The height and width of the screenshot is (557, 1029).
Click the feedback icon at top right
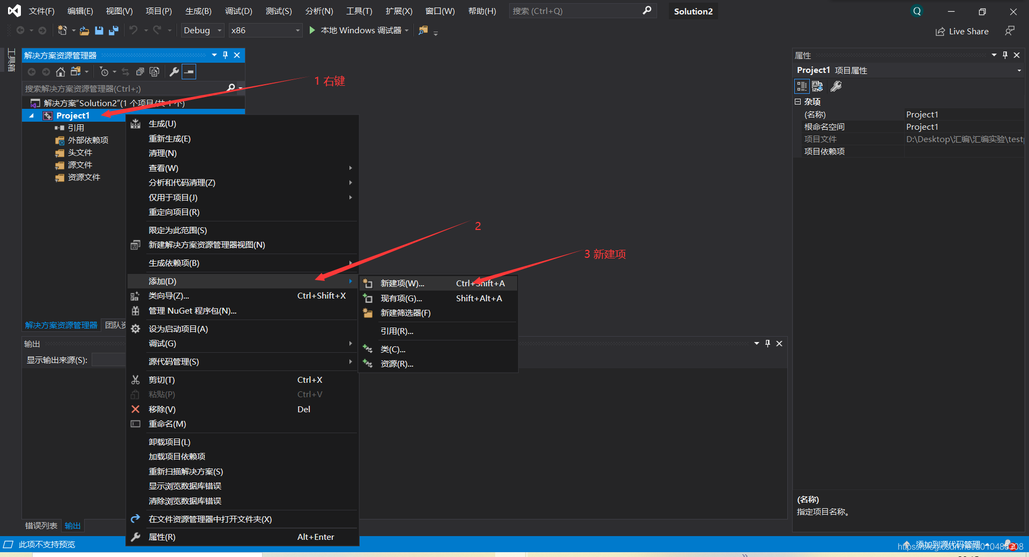(x=1010, y=31)
